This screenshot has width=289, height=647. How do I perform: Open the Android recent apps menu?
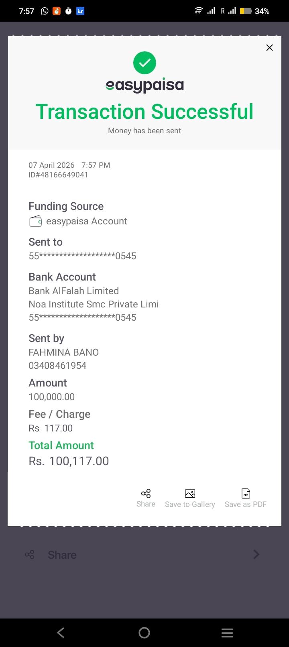227,633
